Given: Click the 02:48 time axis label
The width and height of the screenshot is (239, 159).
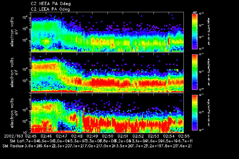Looking at the screenshot, I should point(77,136).
